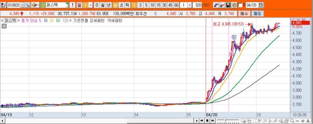Image resolution: width=313 pixels, height=124 pixels.
Task: Open stock search with the magnifier icon
Action: pos(27,5)
